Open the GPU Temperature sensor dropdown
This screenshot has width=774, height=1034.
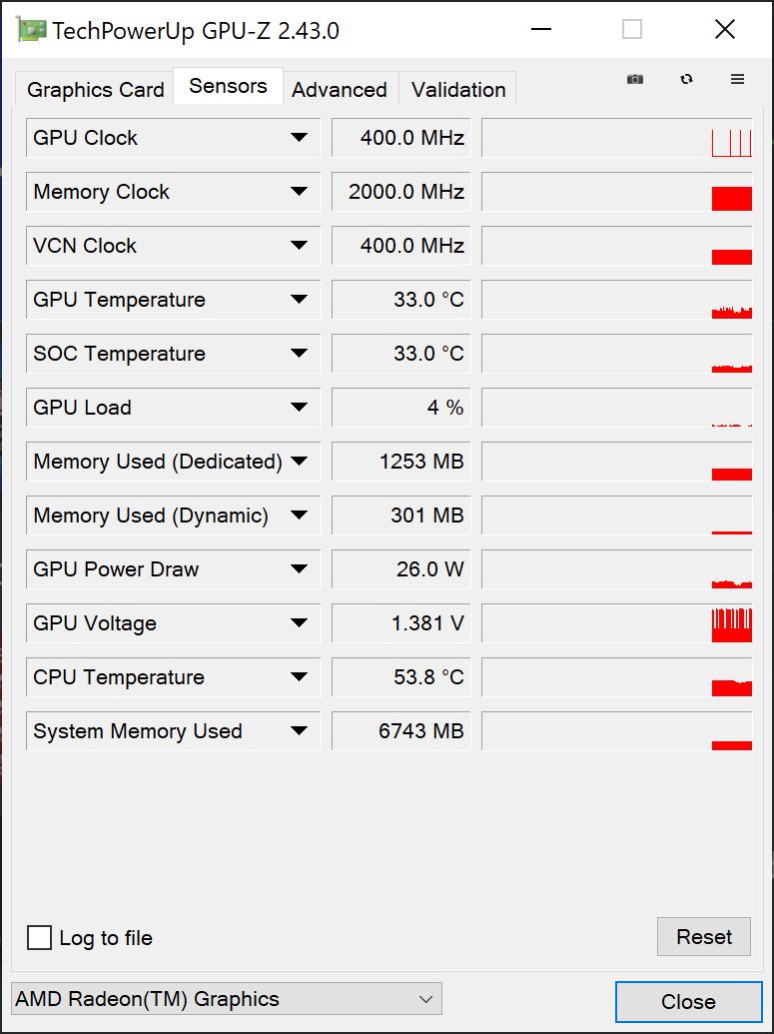click(x=299, y=300)
